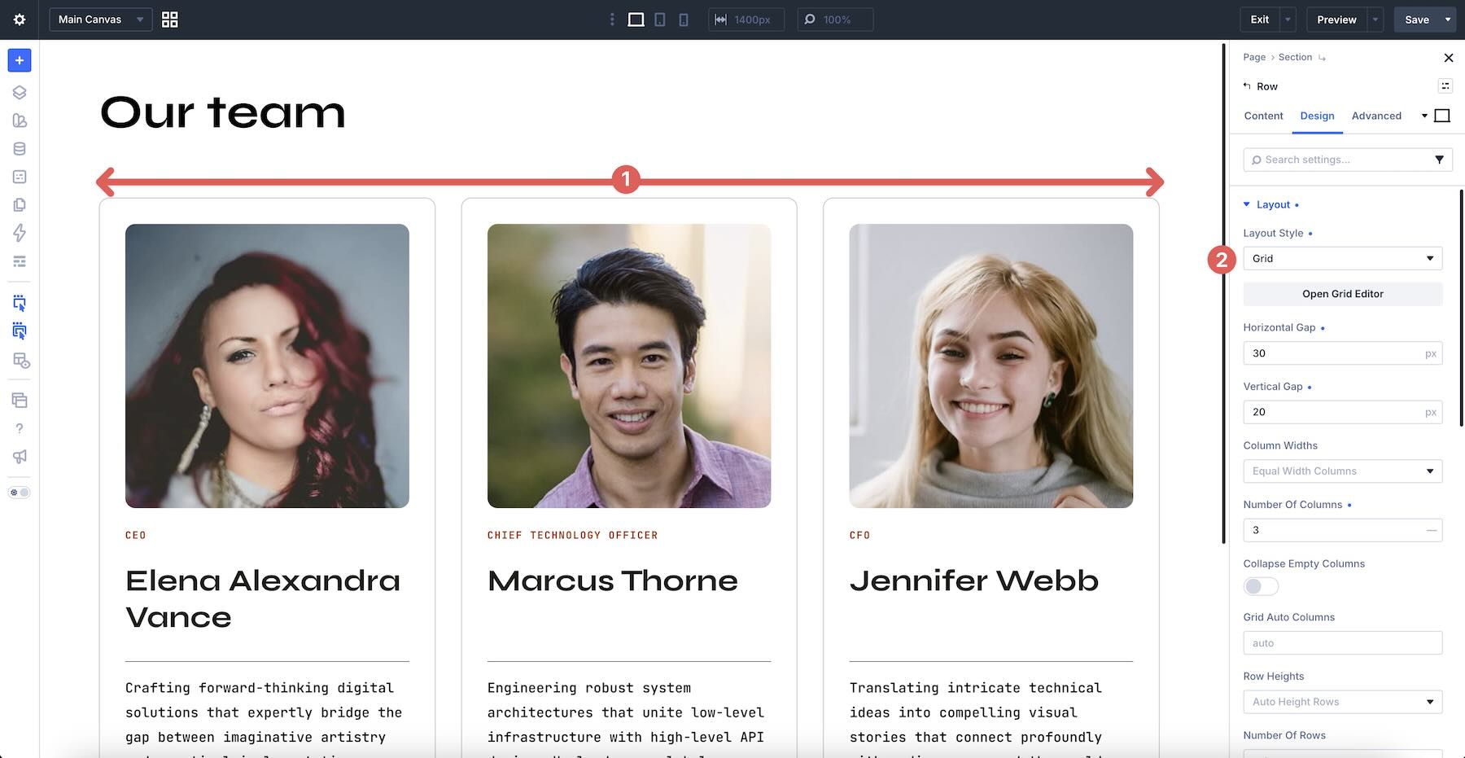
Task: Open the Save options dropdown arrow
Action: 1448,20
